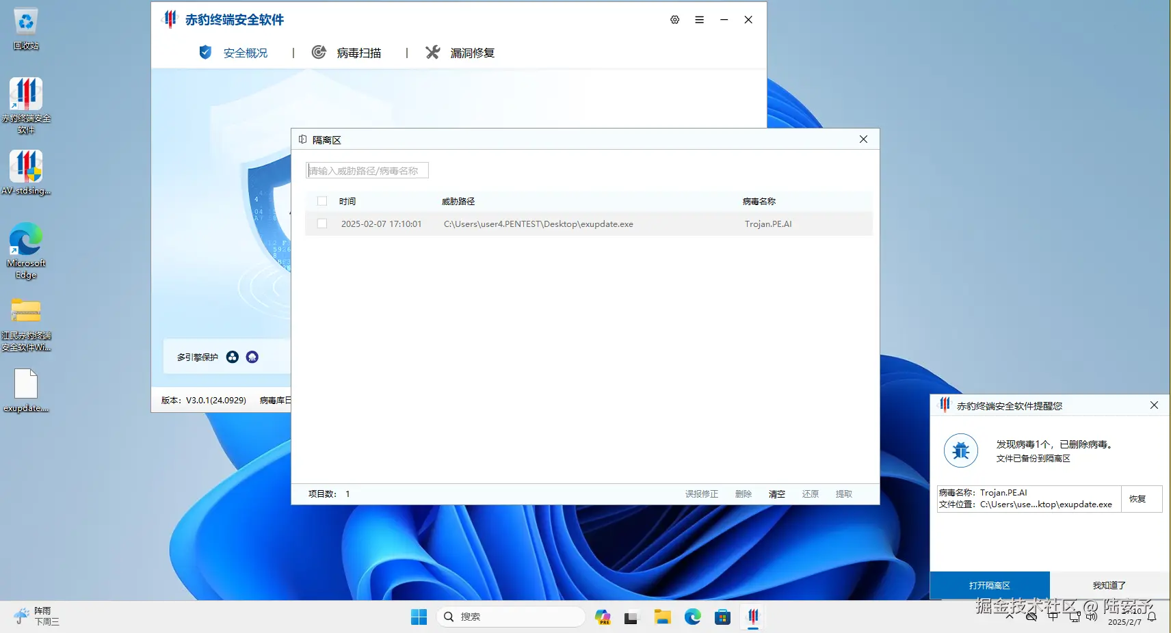This screenshot has height=633, width=1171.
Task: Close the 赤豹终端安全软件提醒您 notification
Action: (x=1154, y=405)
